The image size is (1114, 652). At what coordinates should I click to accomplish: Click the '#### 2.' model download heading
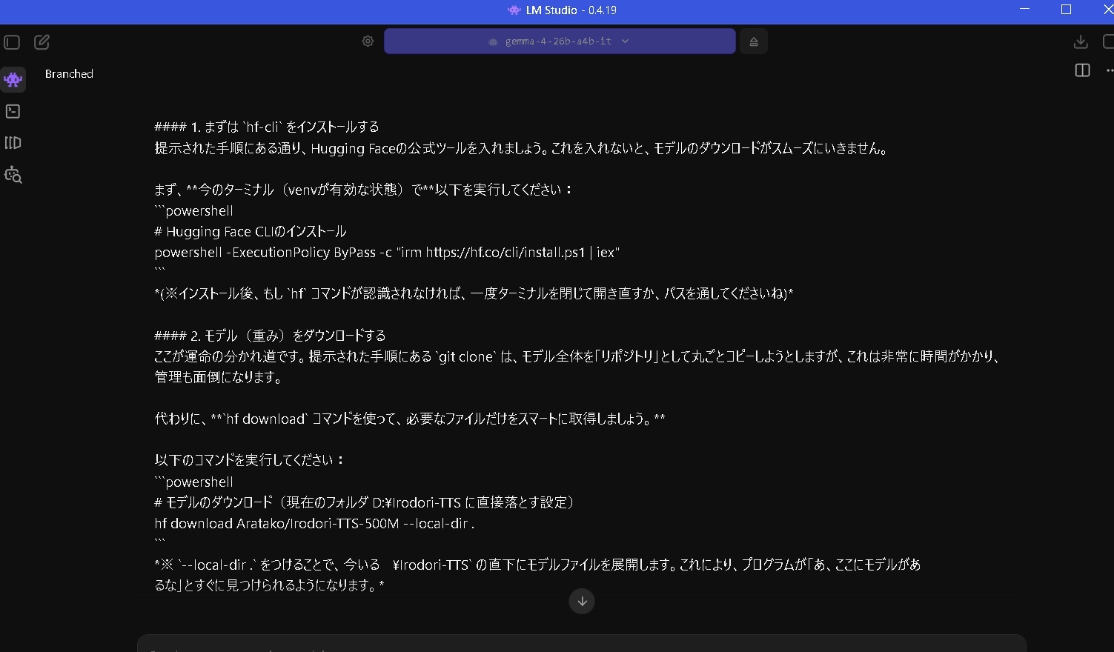coord(270,336)
